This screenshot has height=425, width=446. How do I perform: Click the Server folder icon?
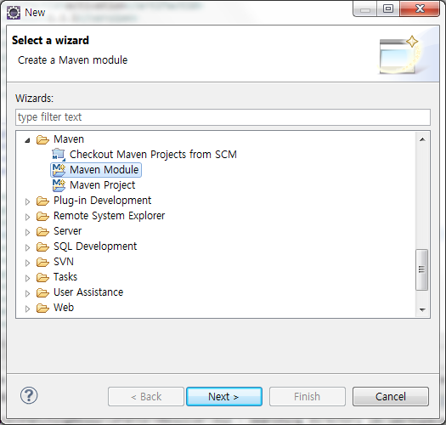[x=42, y=231]
